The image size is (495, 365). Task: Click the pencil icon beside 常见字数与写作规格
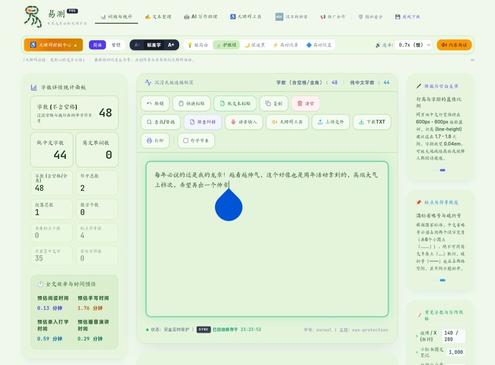point(419,315)
